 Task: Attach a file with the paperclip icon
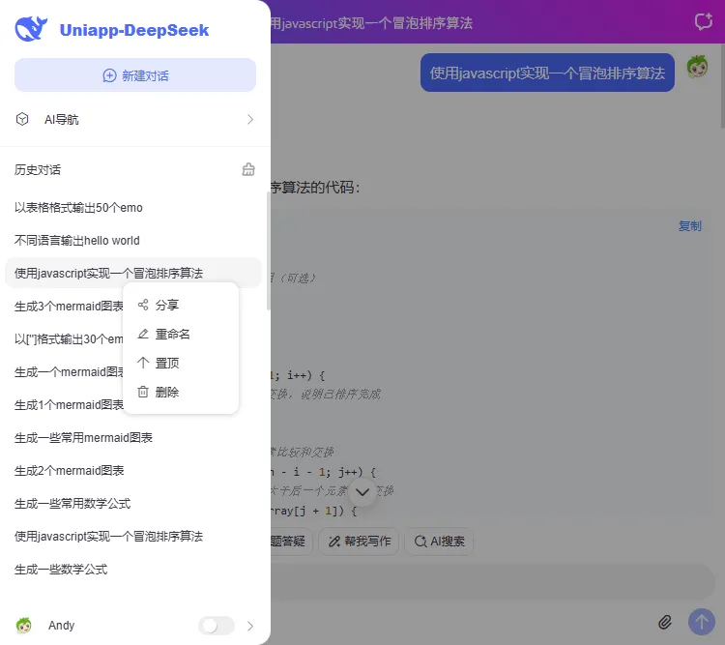tap(664, 623)
